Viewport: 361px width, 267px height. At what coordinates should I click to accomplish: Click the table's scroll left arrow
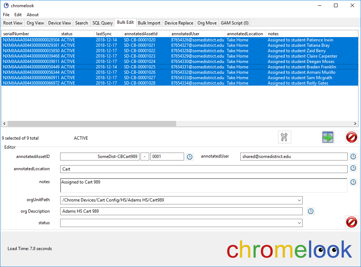(4, 124)
